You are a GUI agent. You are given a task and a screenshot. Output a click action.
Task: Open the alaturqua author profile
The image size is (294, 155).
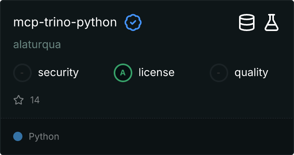pyautogui.click(x=37, y=45)
